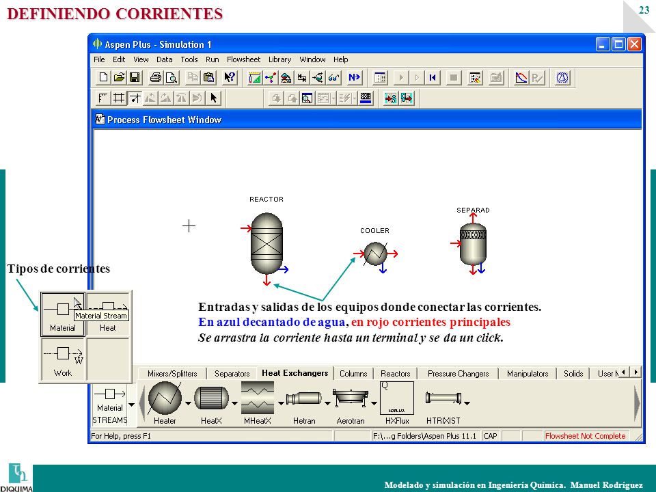Screen dimensions: 656x492
Task: Expand the dropdown arrow next to Heater
Action: pyautogui.click(x=188, y=403)
